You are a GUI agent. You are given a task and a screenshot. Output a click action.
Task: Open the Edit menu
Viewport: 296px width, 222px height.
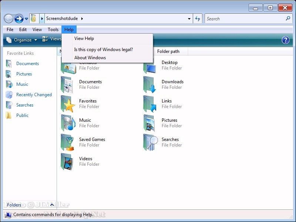(23, 30)
